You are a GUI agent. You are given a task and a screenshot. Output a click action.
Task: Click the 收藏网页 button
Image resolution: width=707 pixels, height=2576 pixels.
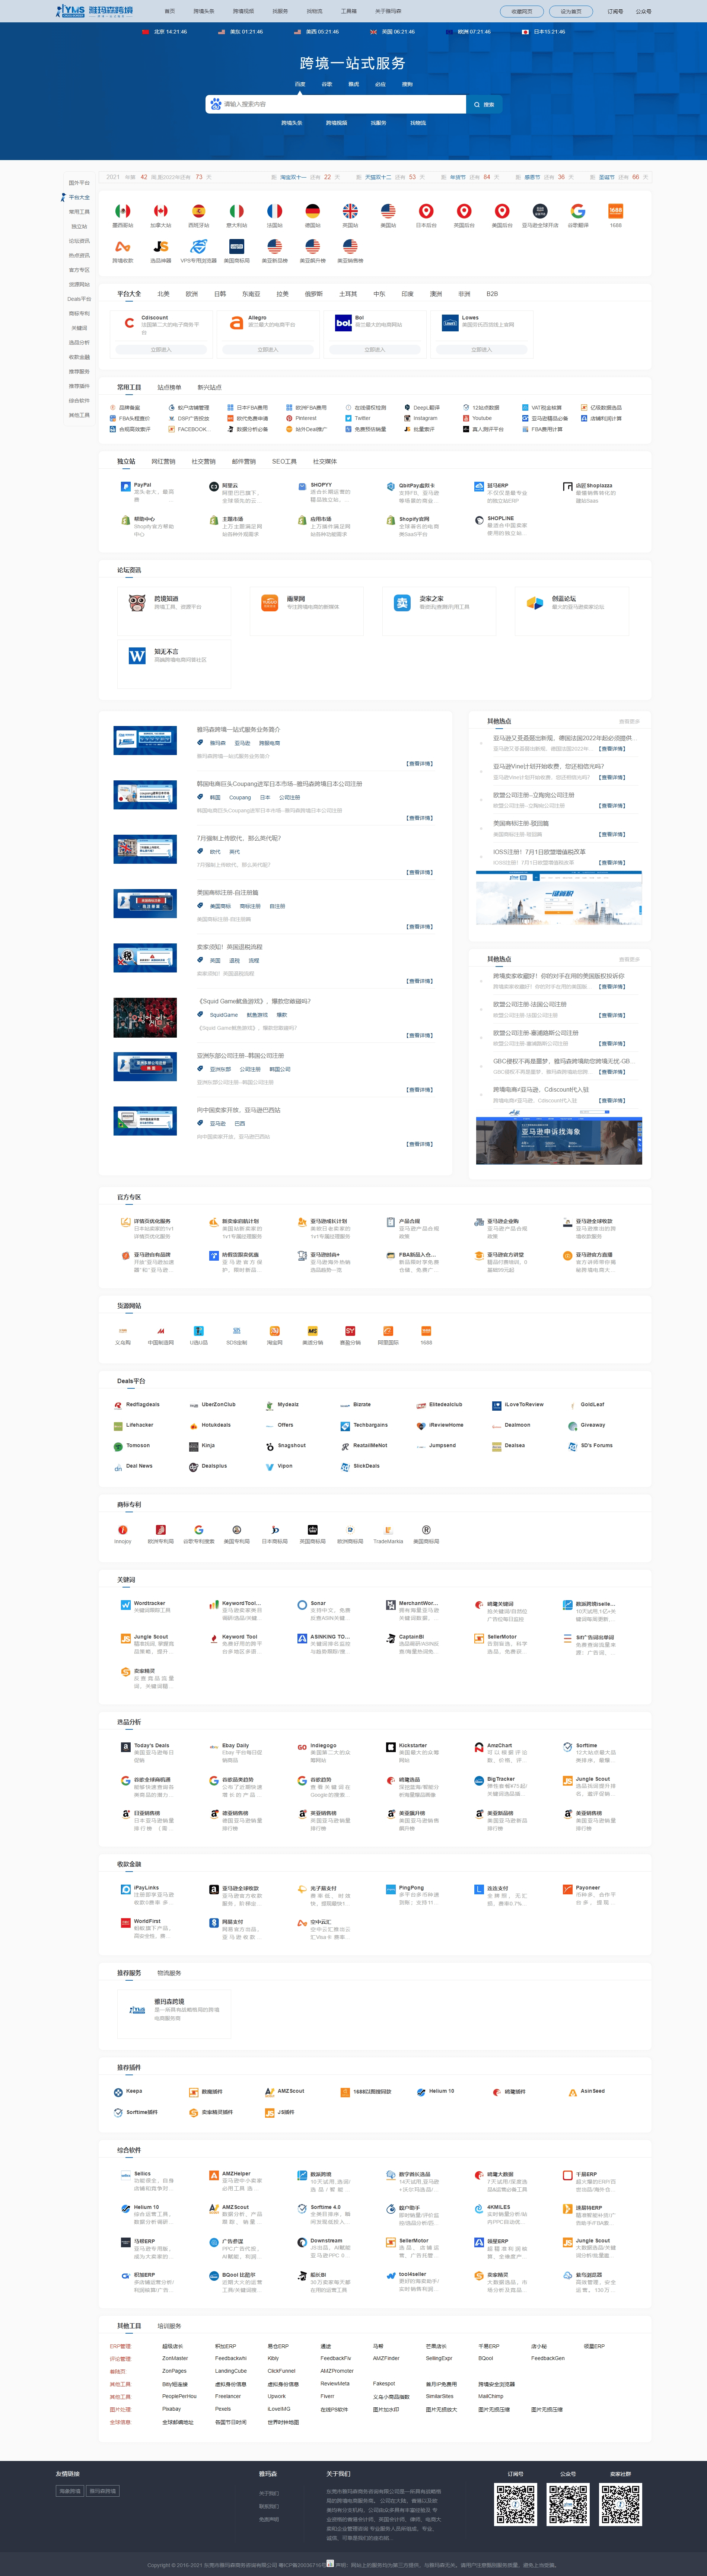click(x=522, y=11)
